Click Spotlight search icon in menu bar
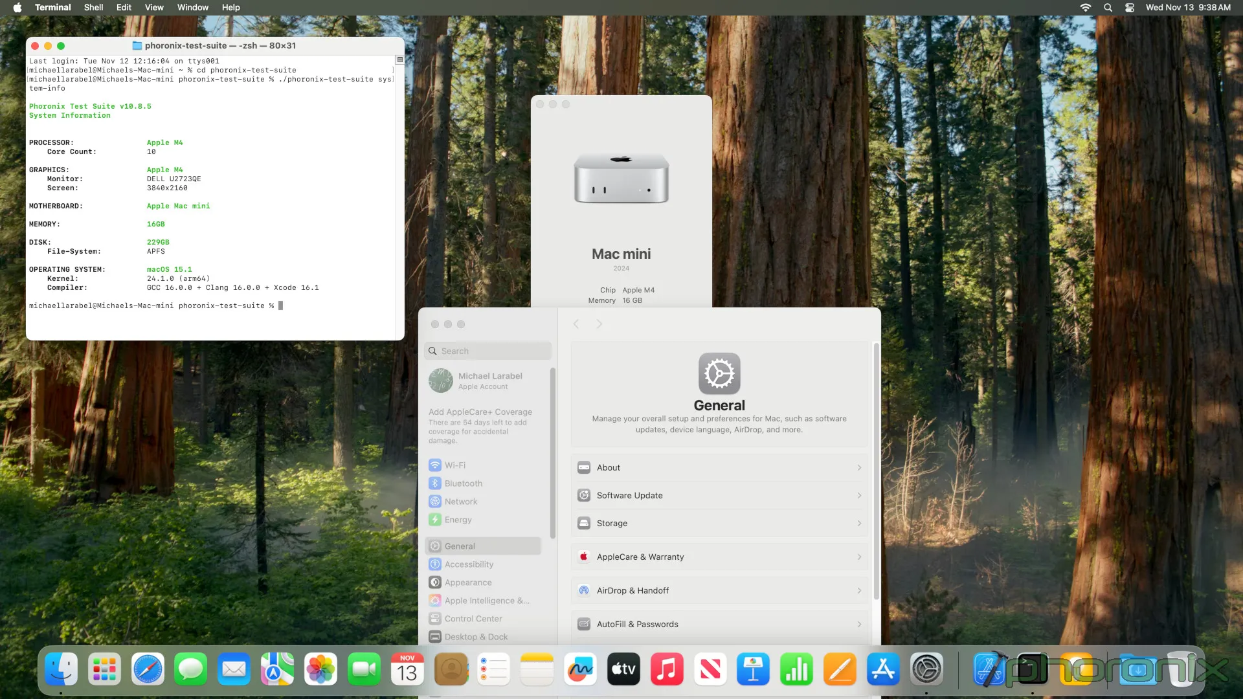Image resolution: width=1243 pixels, height=699 pixels. click(x=1108, y=8)
